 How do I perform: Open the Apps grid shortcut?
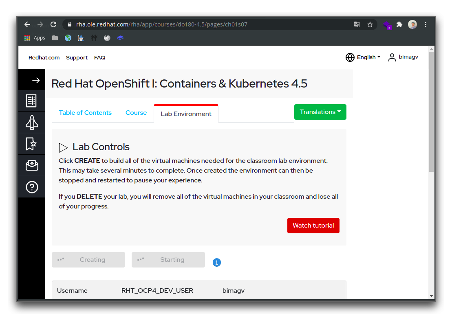(x=35, y=38)
